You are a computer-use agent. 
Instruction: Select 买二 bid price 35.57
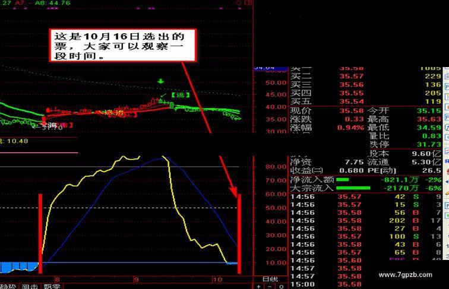coord(351,77)
